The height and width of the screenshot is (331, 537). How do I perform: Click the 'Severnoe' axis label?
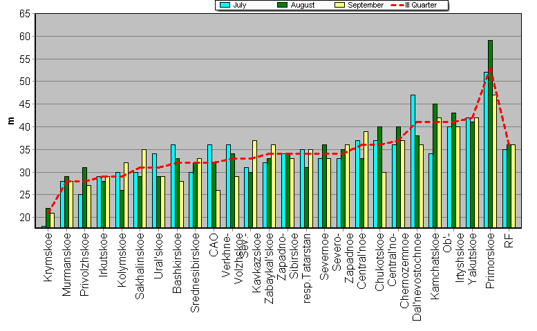(323, 256)
